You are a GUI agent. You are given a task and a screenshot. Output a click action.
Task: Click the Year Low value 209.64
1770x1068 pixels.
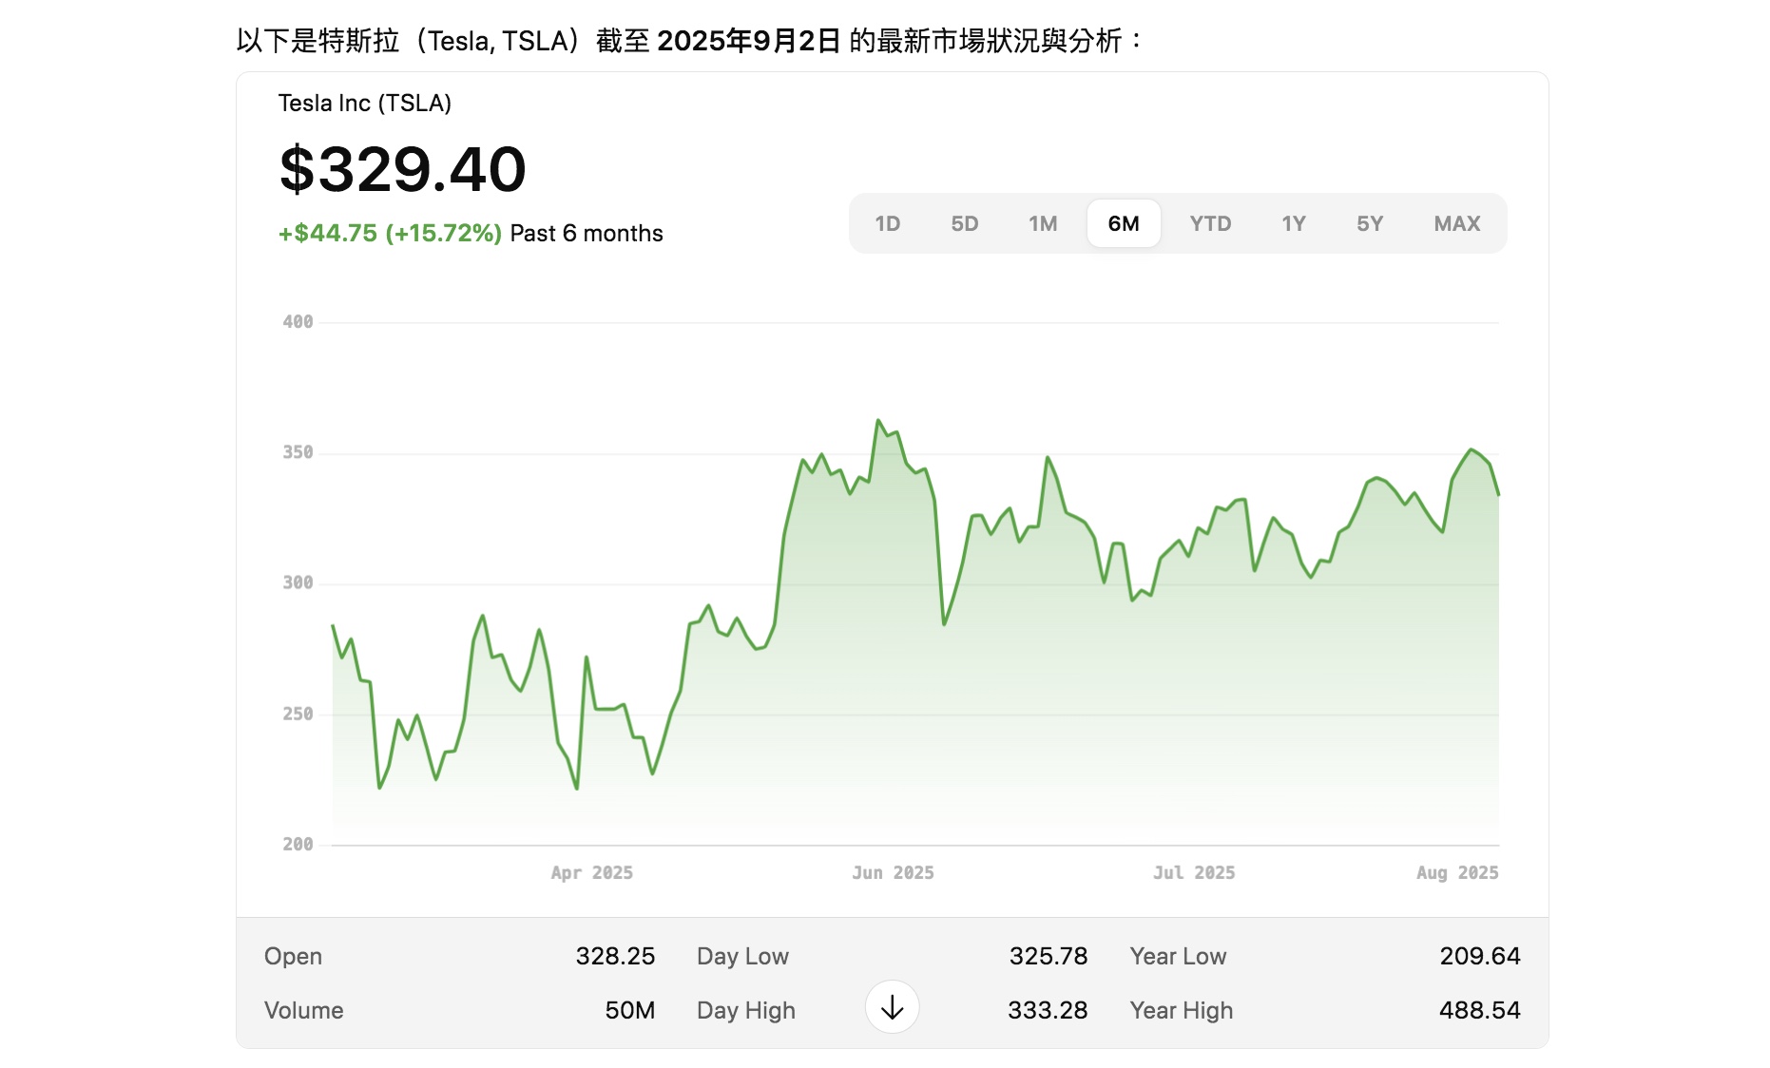tap(1479, 956)
